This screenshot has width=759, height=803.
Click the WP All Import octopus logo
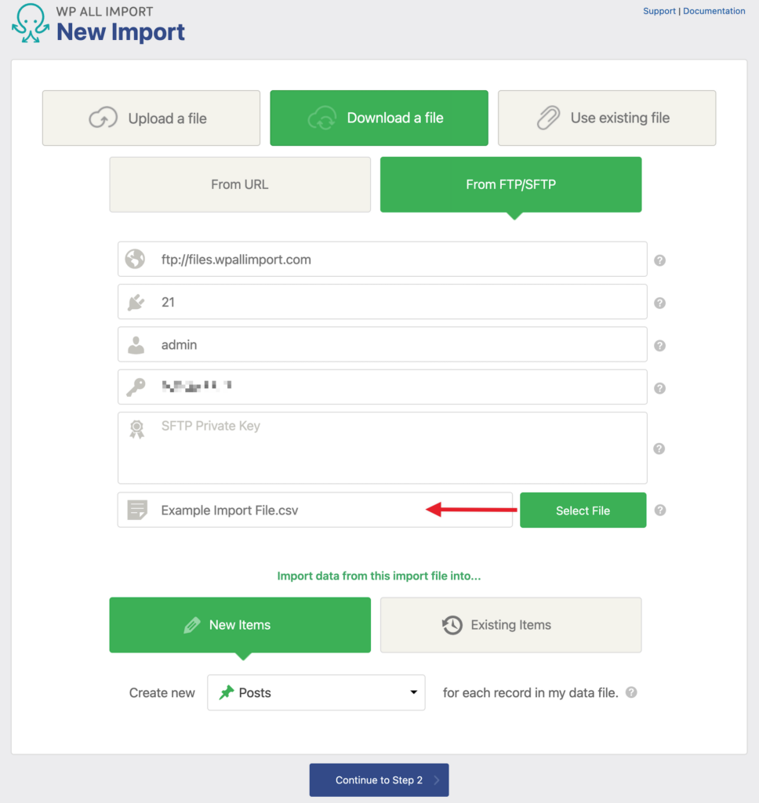point(30,24)
